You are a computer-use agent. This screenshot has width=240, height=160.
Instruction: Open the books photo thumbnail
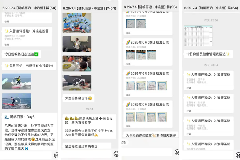pyautogui.click(x=77, y=23)
